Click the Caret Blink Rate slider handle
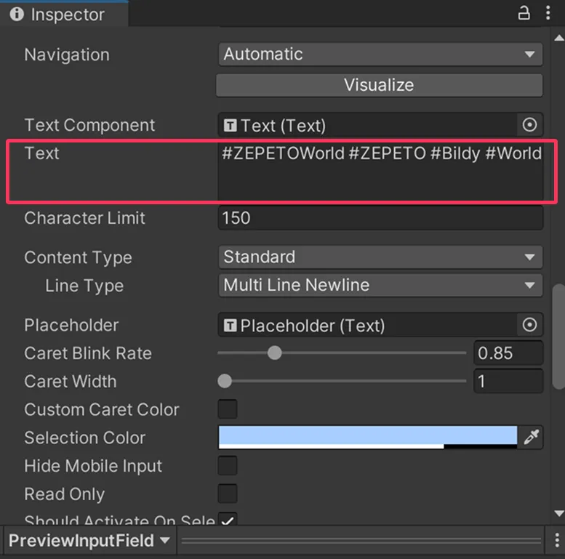Image resolution: width=565 pixels, height=559 pixels. point(275,353)
